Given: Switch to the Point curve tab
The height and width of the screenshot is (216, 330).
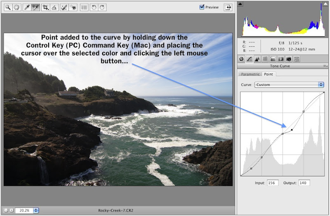Looking at the screenshot, I should 269,74.
